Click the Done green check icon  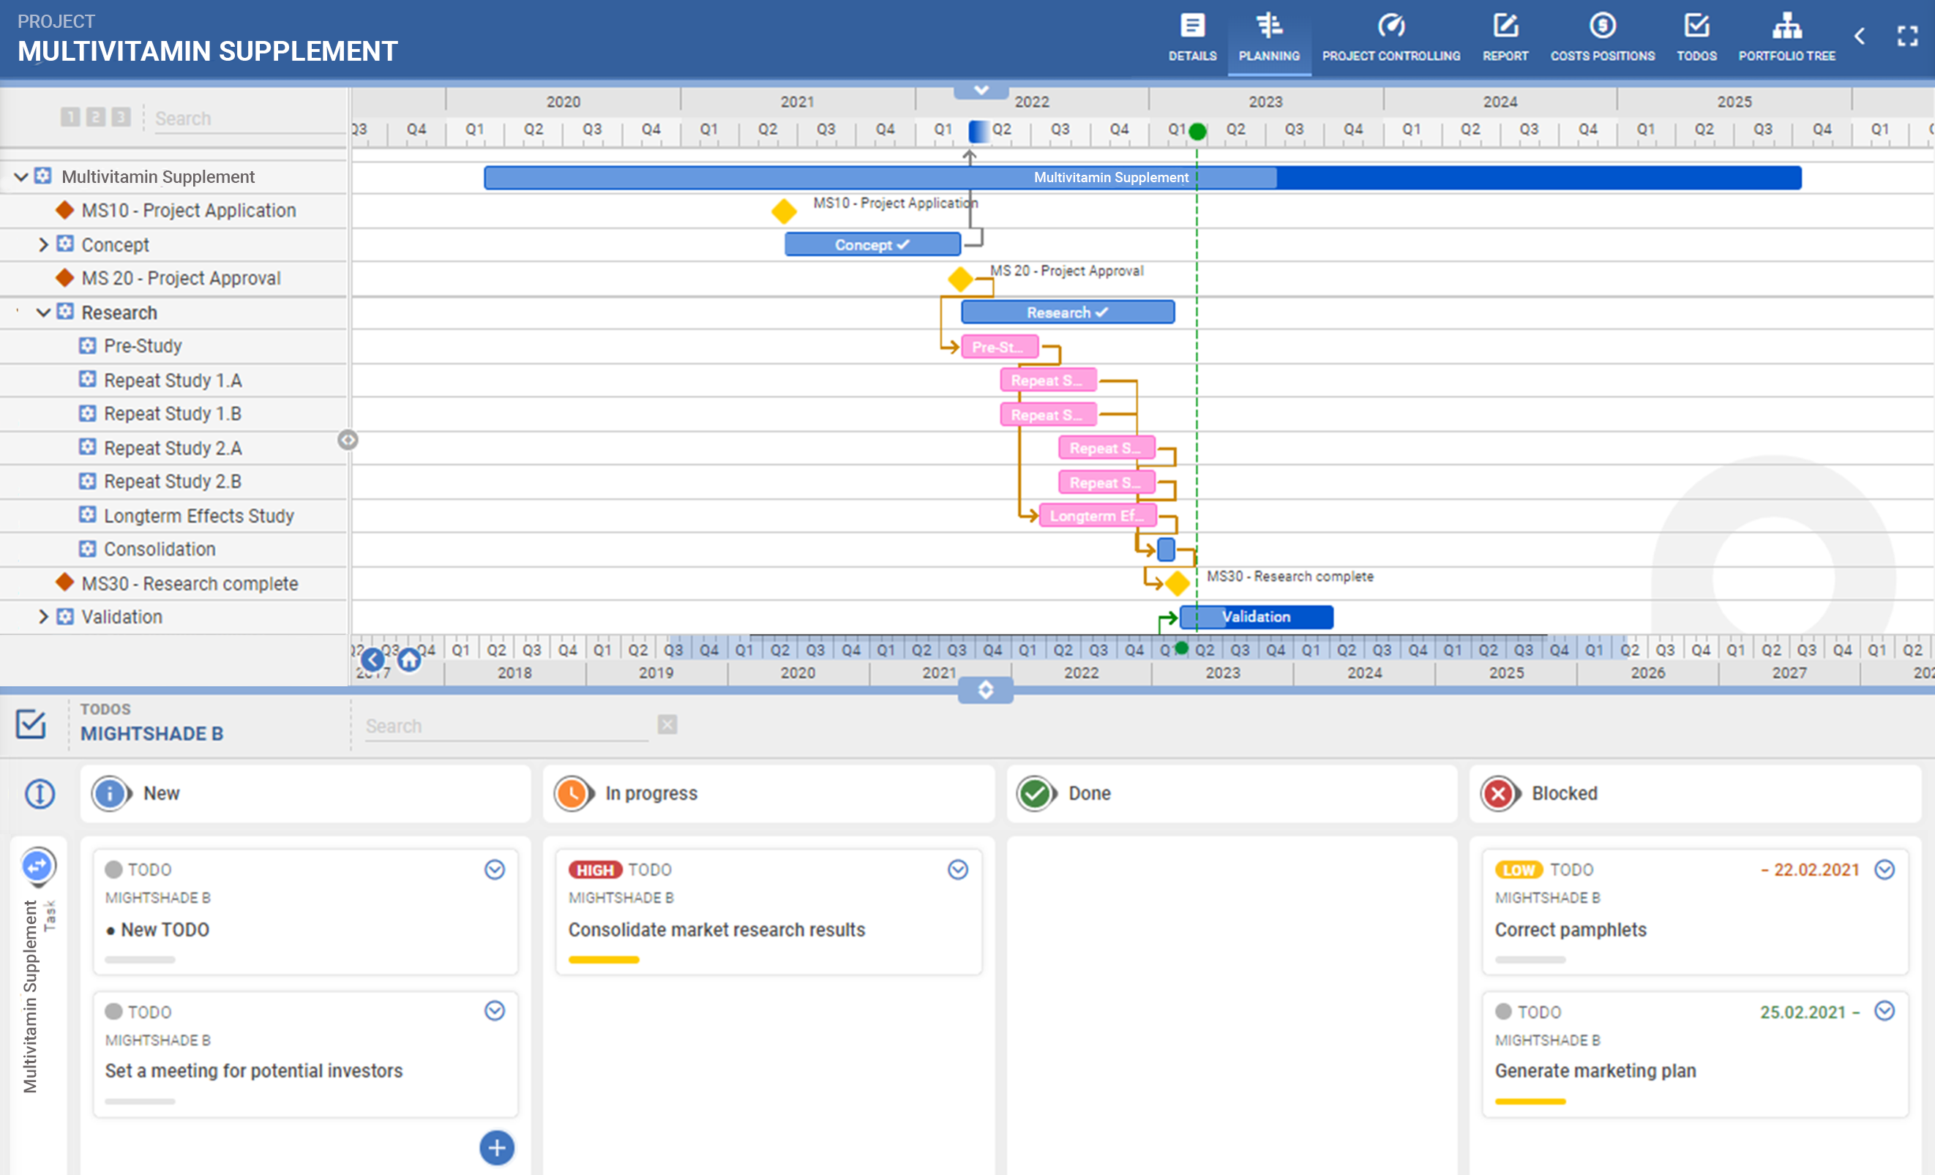pos(1035,795)
